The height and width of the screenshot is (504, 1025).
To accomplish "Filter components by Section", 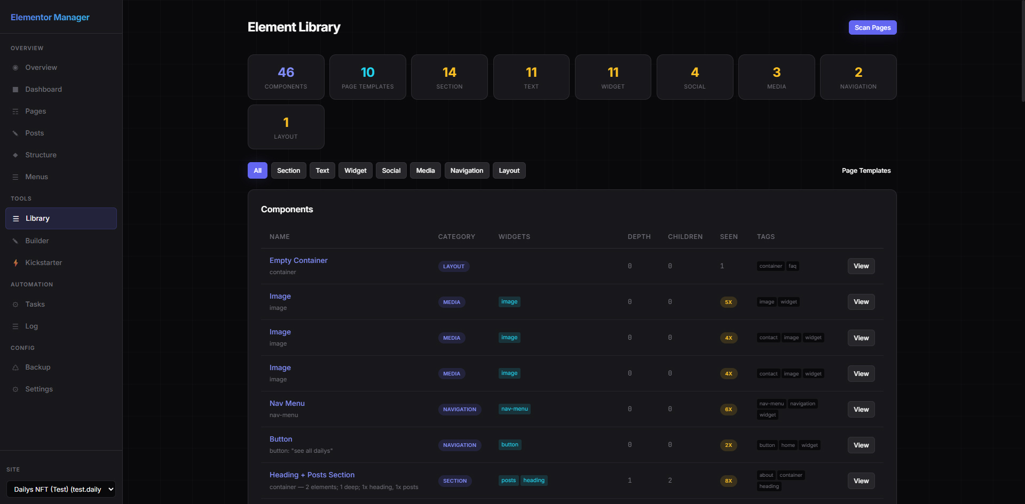I will [288, 171].
